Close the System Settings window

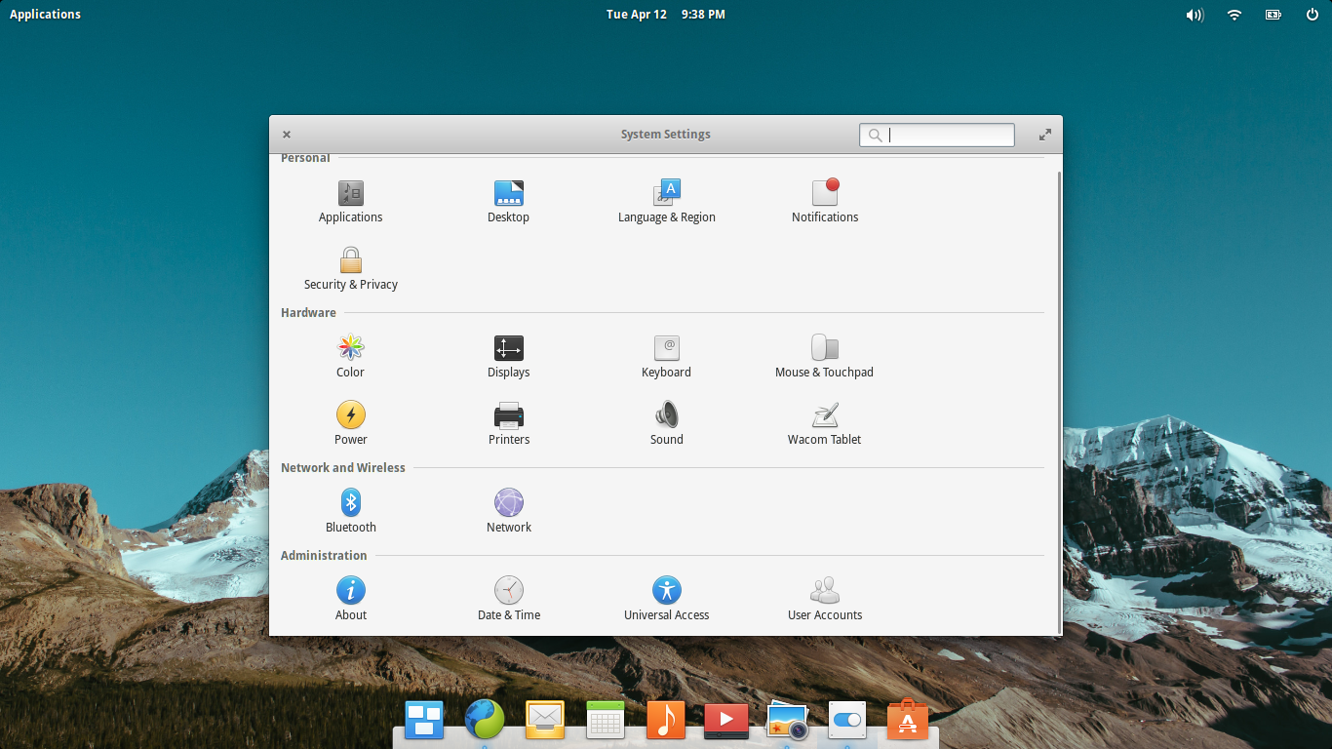287,135
